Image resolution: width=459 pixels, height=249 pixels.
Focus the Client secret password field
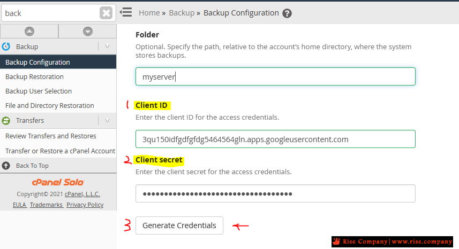click(275, 193)
